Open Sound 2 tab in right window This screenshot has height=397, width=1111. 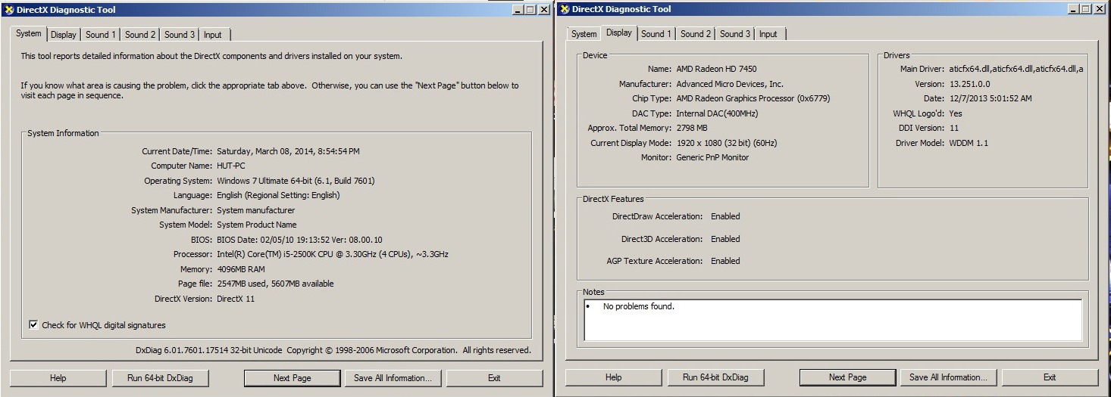(696, 34)
